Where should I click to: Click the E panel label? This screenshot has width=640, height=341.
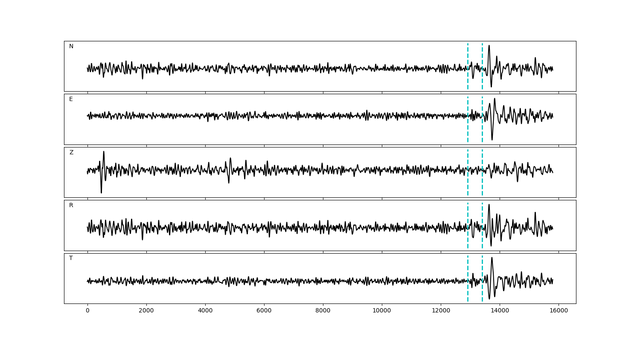(x=71, y=99)
